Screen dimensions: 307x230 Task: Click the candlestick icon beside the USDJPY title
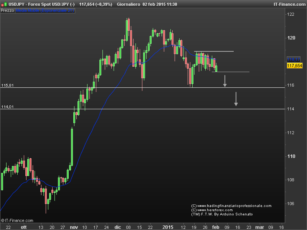pyautogui.click(x=4, y=4)
